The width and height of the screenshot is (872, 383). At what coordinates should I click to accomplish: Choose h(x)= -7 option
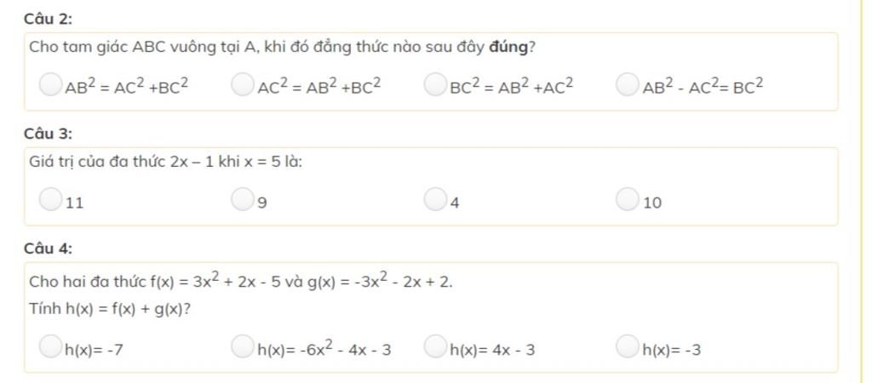[x=50, y=346]
